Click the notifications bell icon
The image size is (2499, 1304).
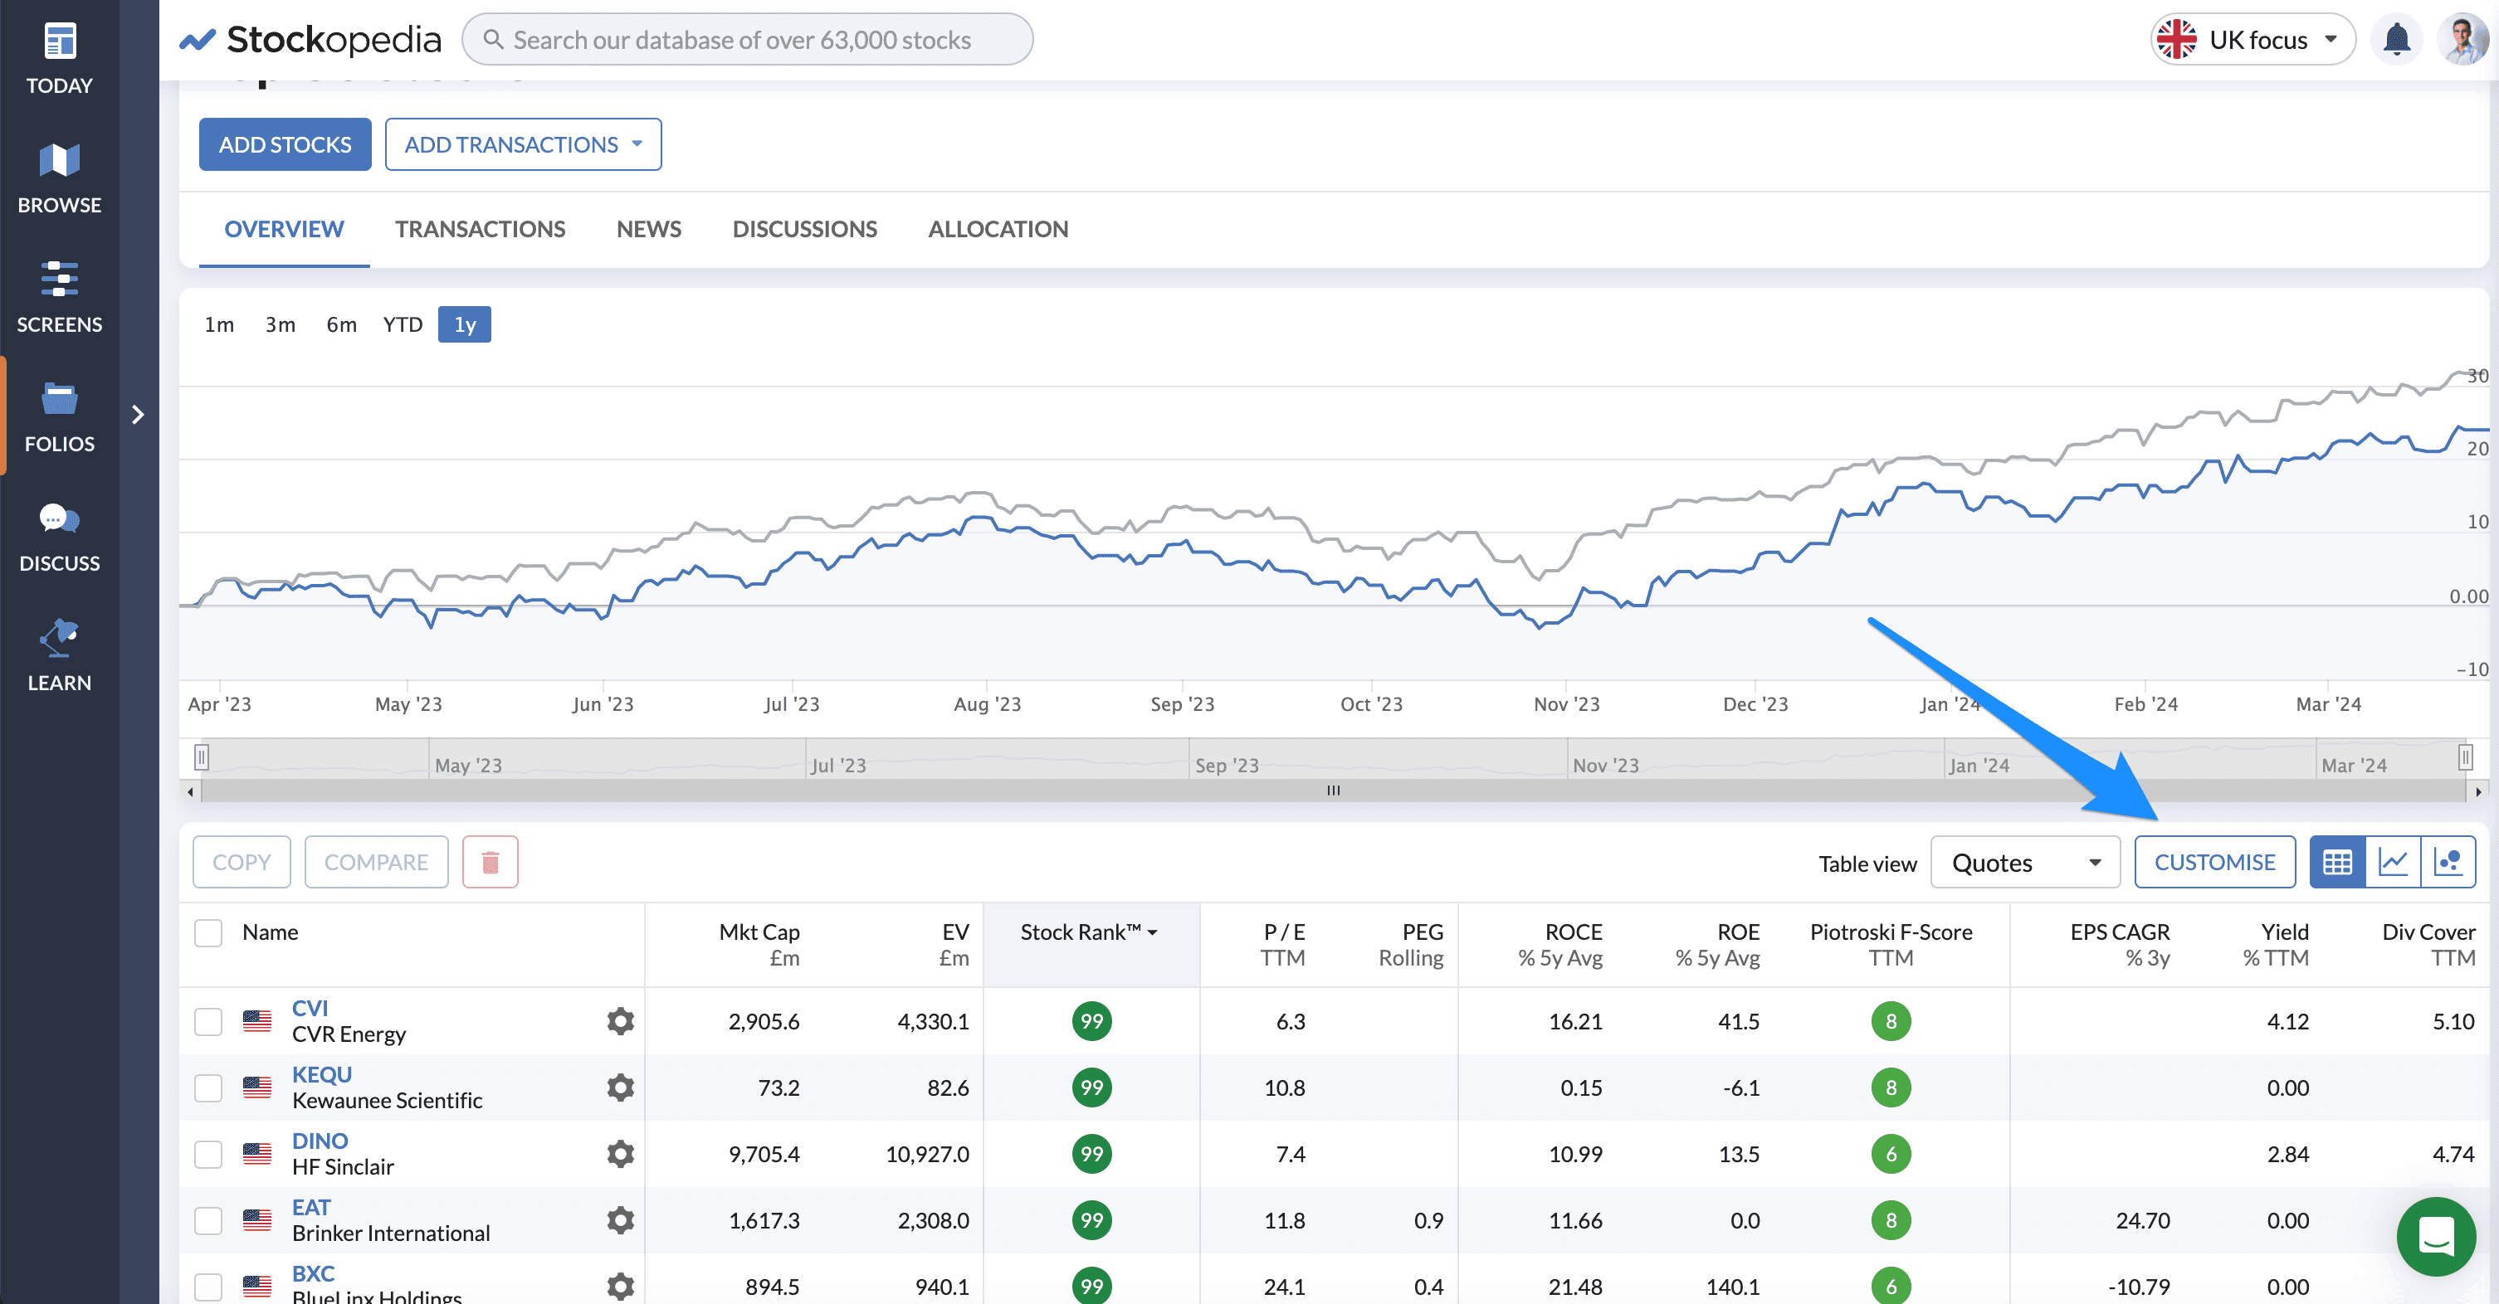coord(2396,41)
